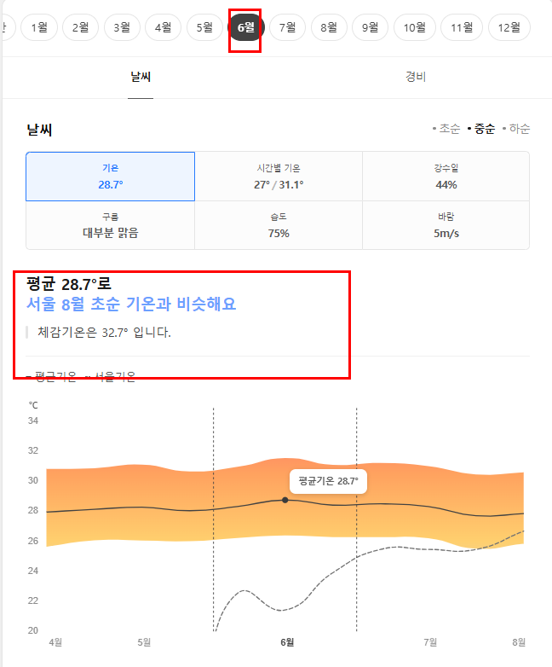Select the 9월 month chip
Image resolution: width=552 pixels, height=667 pixels.
click(370, 27)
